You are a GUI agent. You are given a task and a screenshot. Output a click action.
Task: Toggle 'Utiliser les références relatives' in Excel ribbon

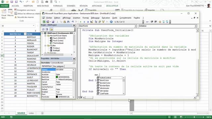coord(27,14)
